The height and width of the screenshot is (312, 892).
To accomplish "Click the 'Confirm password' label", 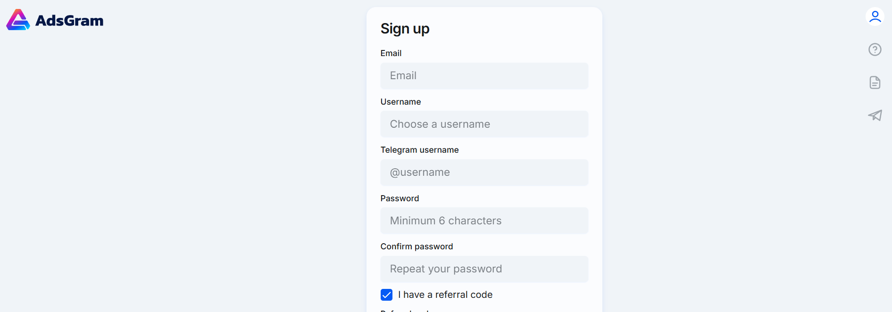I will [x=417, y=246].
